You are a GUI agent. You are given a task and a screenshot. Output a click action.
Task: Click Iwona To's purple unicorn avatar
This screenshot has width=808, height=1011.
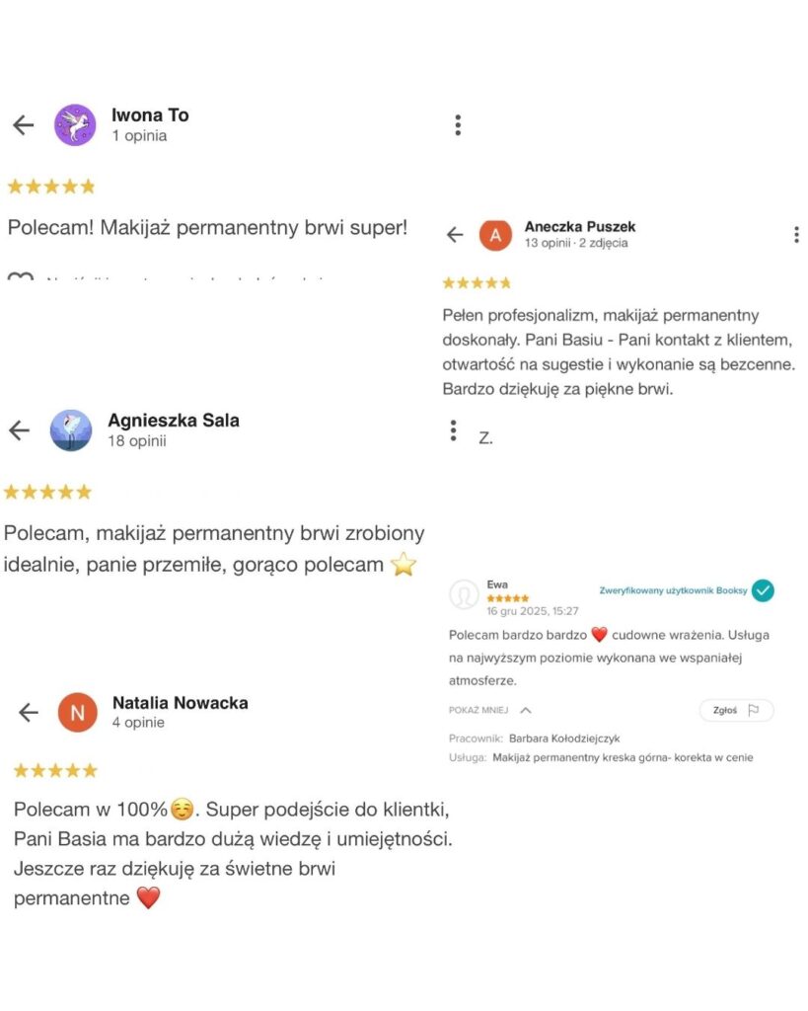(x=75, y=125)
